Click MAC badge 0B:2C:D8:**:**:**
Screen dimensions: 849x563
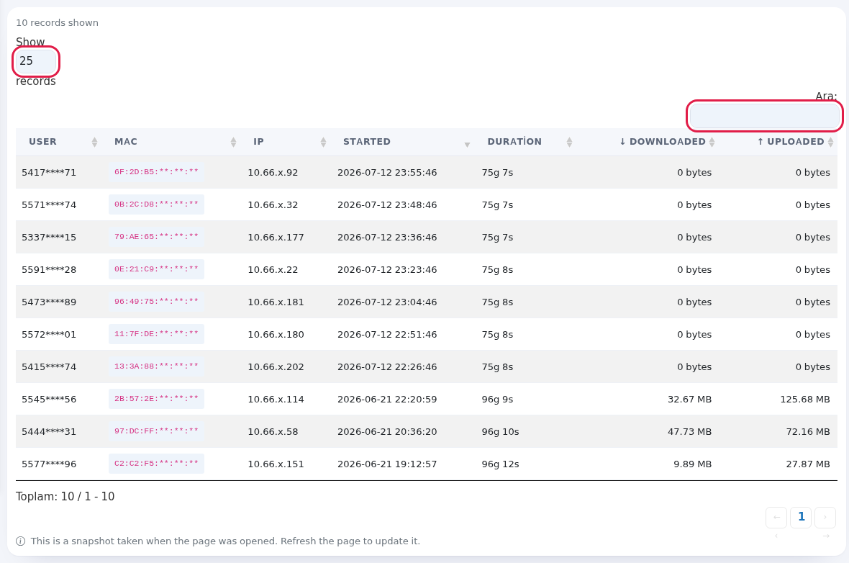tap(156, 205)
